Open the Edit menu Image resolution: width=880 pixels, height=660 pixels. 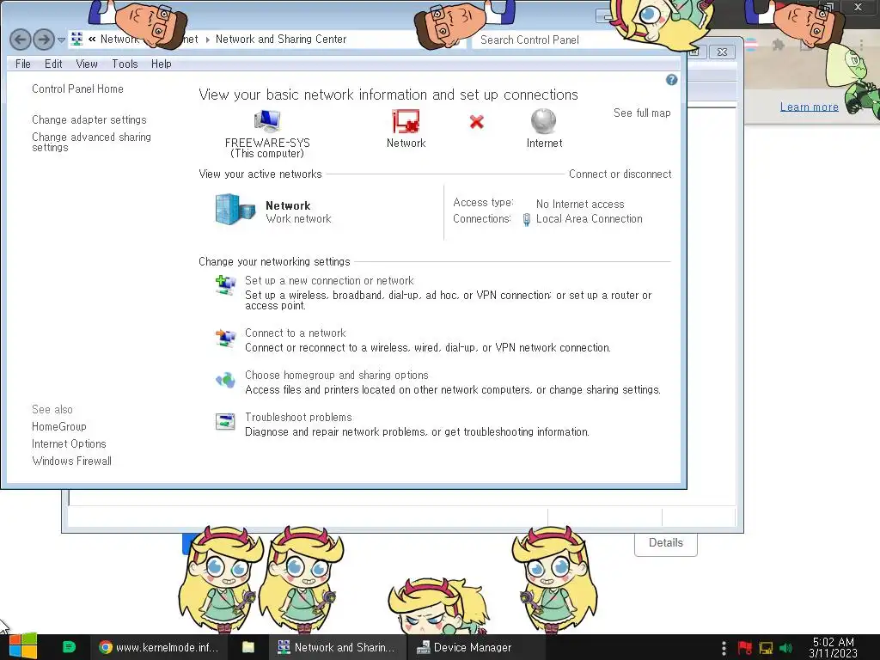coord(53,64)
